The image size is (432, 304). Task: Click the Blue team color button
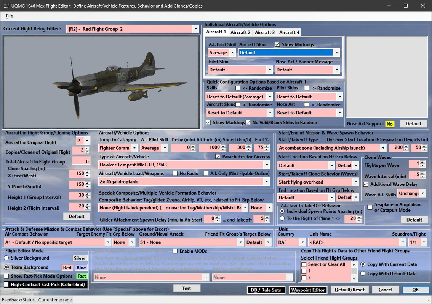81,268
